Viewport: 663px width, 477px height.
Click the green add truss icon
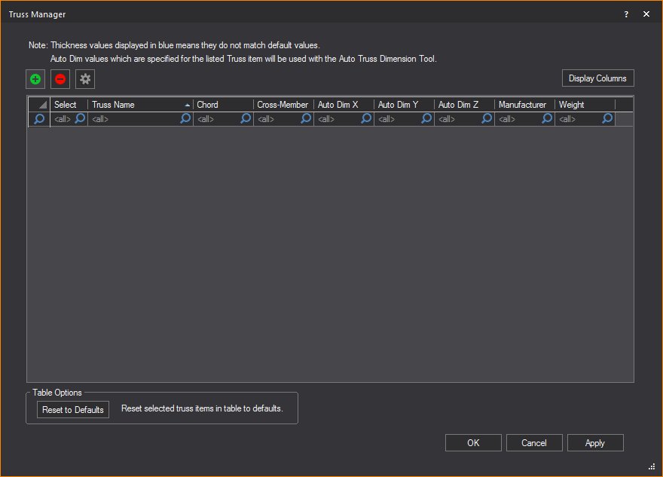pyautogui.click(x=35, y=79)
